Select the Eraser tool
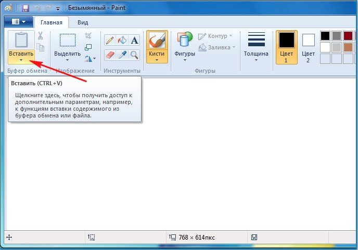Image resolution: width=358 pixels, height=250 pixels. (110, 55)
